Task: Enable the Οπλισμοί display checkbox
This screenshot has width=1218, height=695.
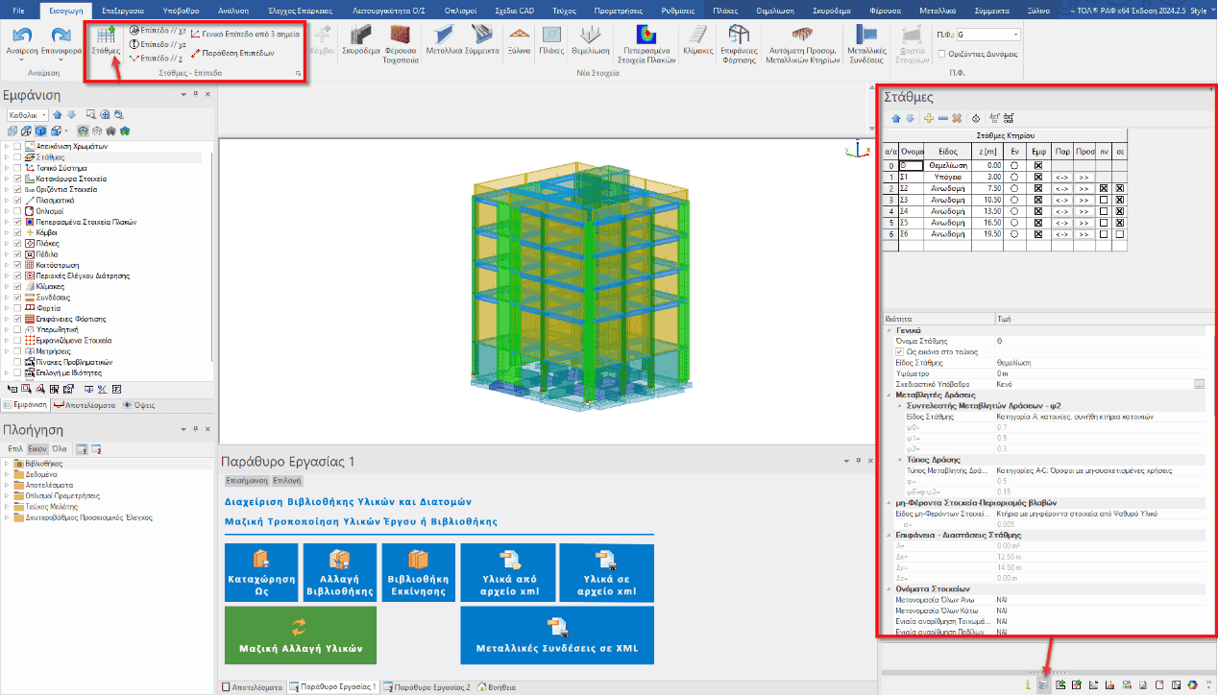Action: click(x=18, y=211)
